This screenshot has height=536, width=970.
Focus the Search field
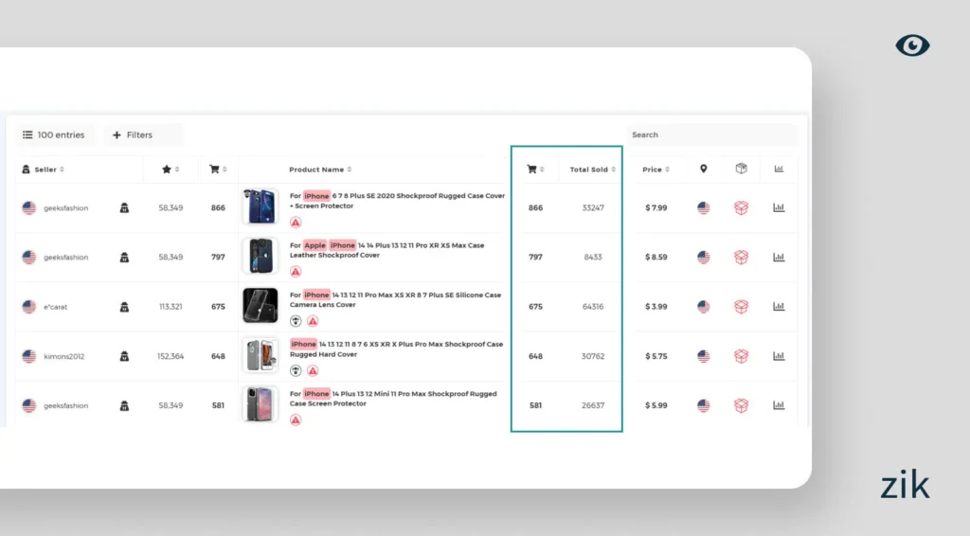coord(711,134)
